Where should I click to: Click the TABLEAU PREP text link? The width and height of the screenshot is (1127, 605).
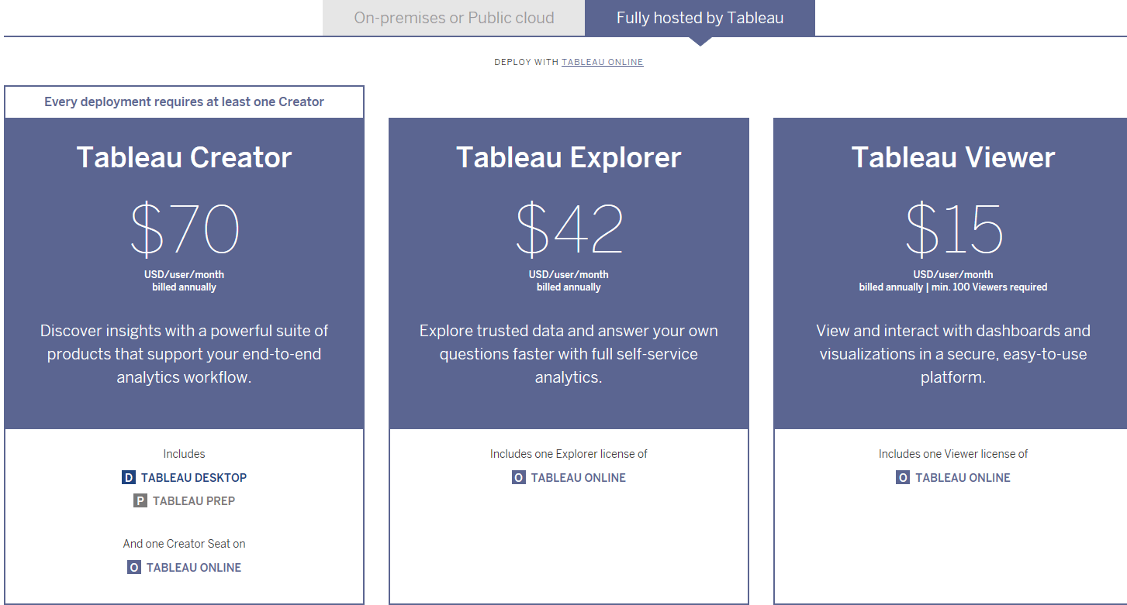coord(192,500)
